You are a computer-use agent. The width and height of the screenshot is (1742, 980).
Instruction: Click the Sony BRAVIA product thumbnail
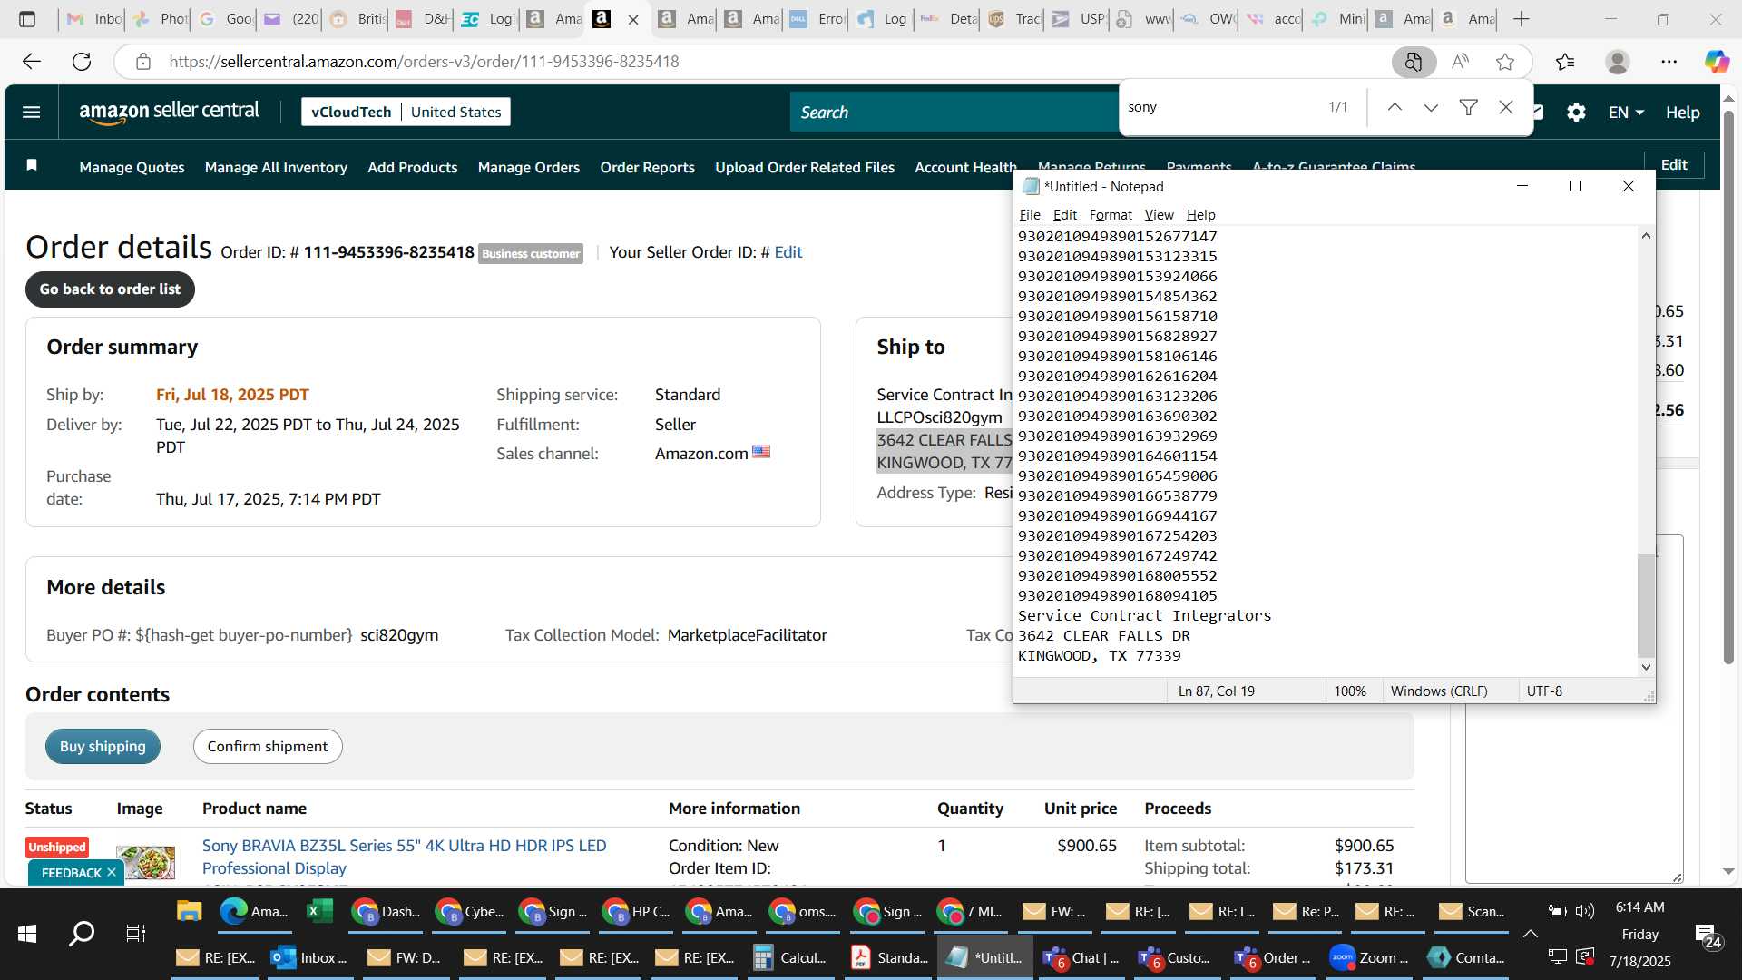[145, 861]
